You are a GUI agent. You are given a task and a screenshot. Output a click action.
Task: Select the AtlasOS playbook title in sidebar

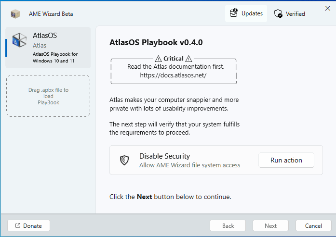(45, 36)
